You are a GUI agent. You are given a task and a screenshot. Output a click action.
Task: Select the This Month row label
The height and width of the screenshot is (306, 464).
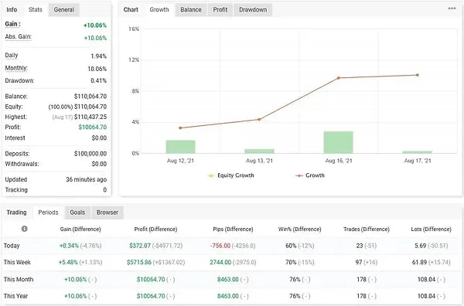coord(19,280)
